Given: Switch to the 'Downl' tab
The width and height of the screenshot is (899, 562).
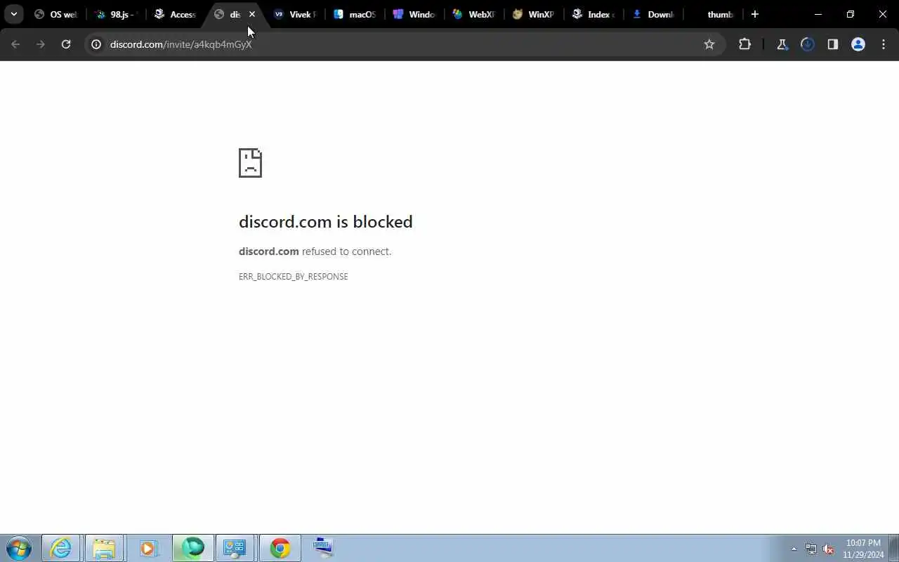Looking at the screenshot, I should 653,14.
